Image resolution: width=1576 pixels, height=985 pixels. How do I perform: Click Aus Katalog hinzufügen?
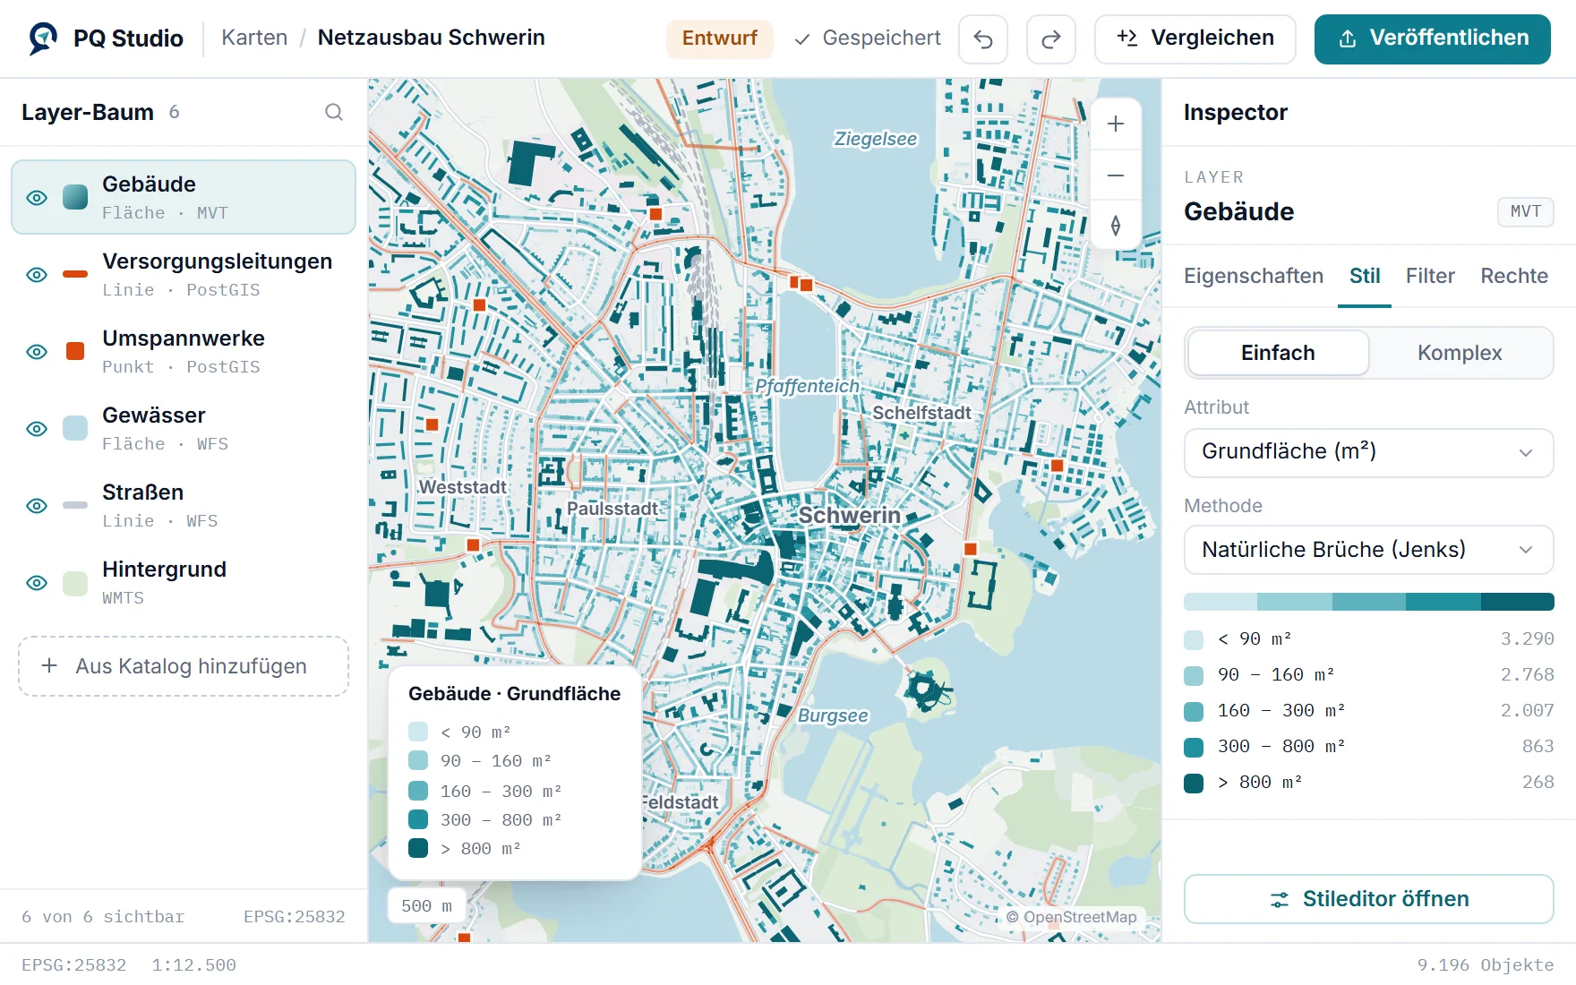(x=184, y=666)
